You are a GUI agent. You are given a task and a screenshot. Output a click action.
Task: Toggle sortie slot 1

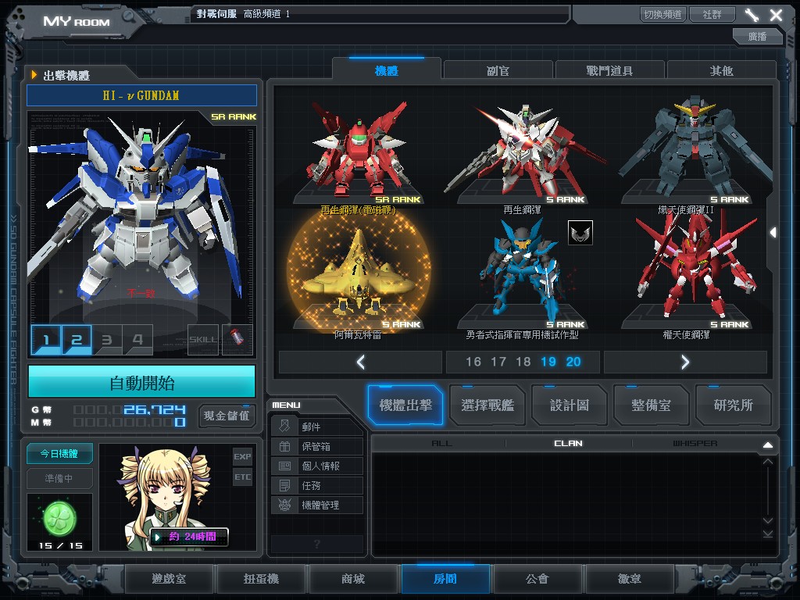click(x=46, y=340)
